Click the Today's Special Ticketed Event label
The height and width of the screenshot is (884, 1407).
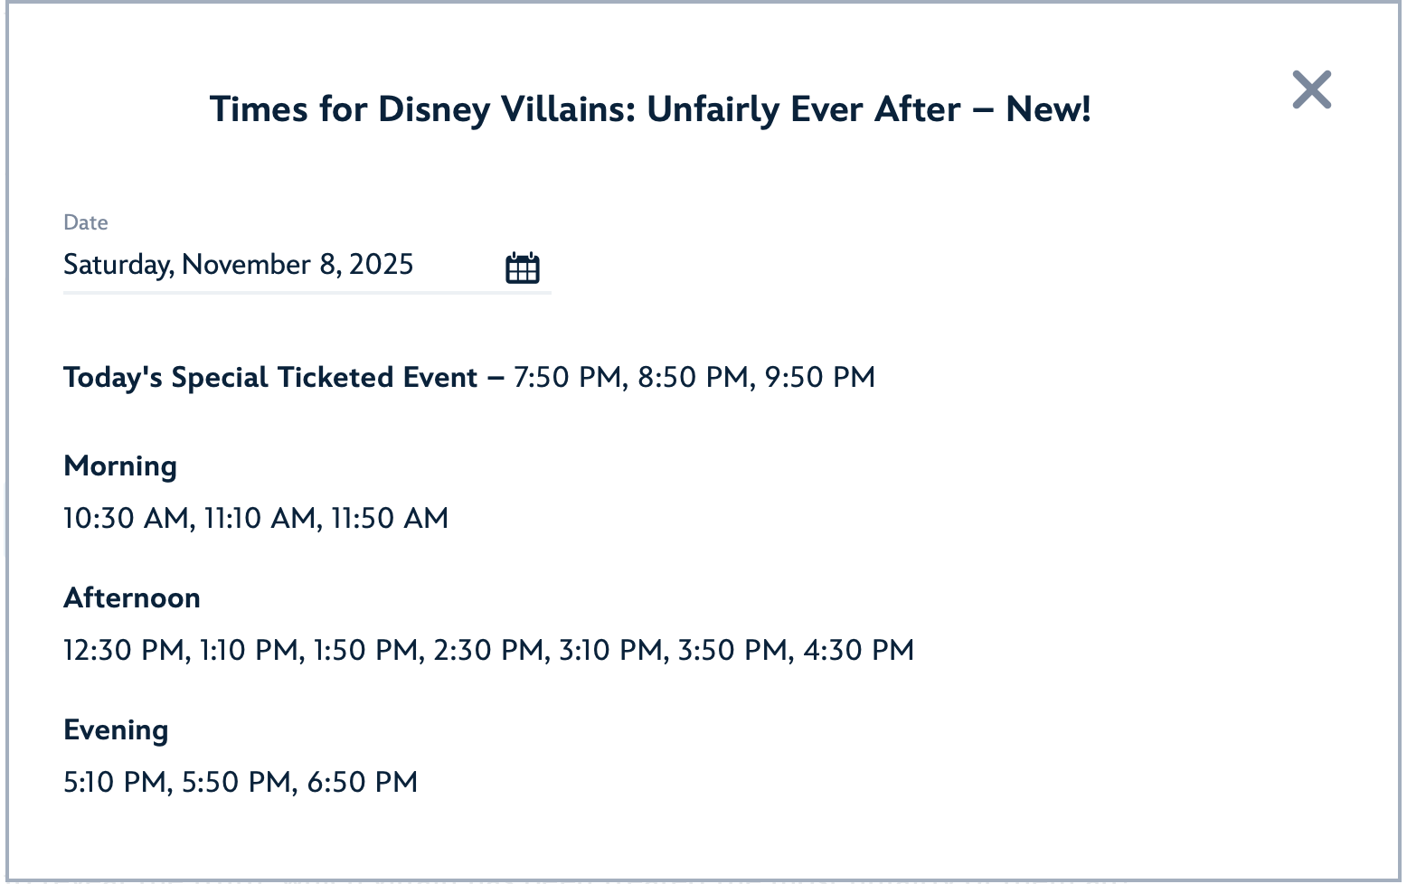(270, 377)
